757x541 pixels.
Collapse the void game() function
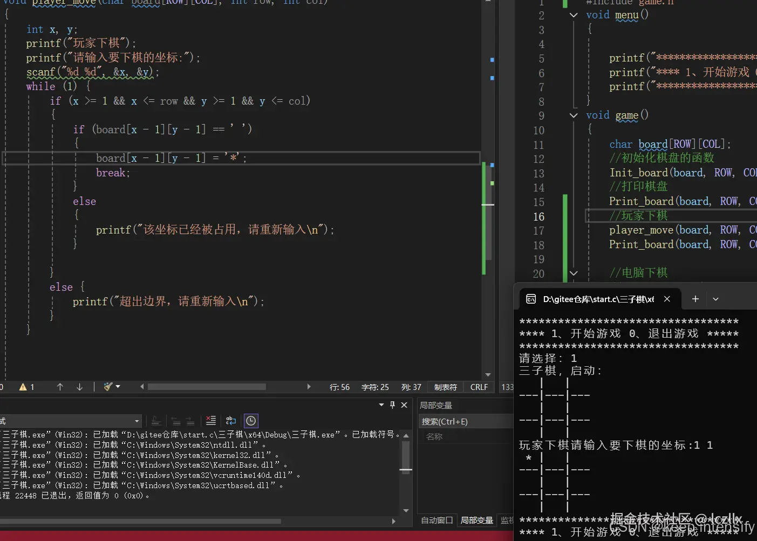(574, 115)
